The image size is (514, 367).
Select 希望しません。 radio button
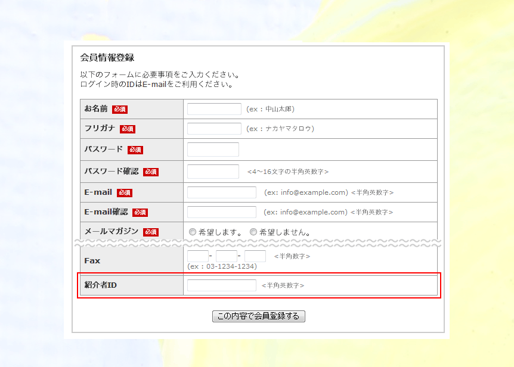tap(253, 232)
